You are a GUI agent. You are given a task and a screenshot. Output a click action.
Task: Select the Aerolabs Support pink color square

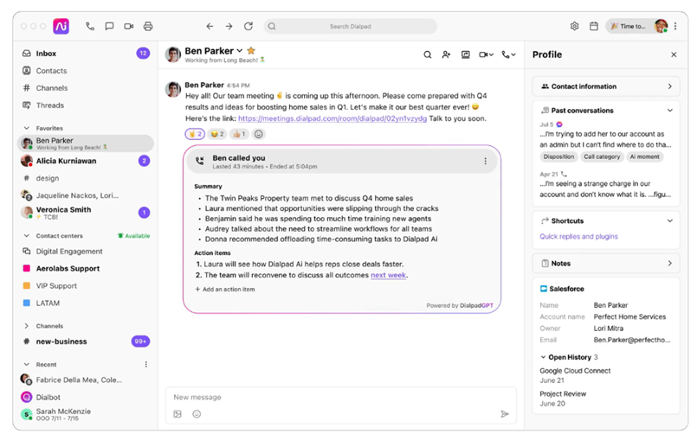[27, 269]
